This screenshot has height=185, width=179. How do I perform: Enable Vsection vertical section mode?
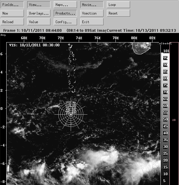(92, 13)
